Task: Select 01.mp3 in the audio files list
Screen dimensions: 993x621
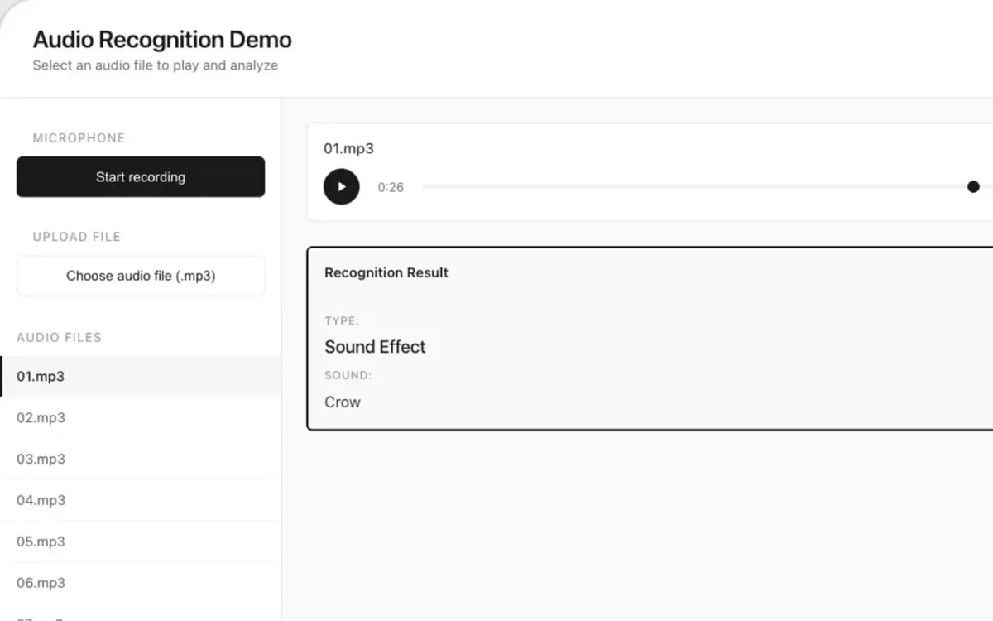Action: coord(141,376)
